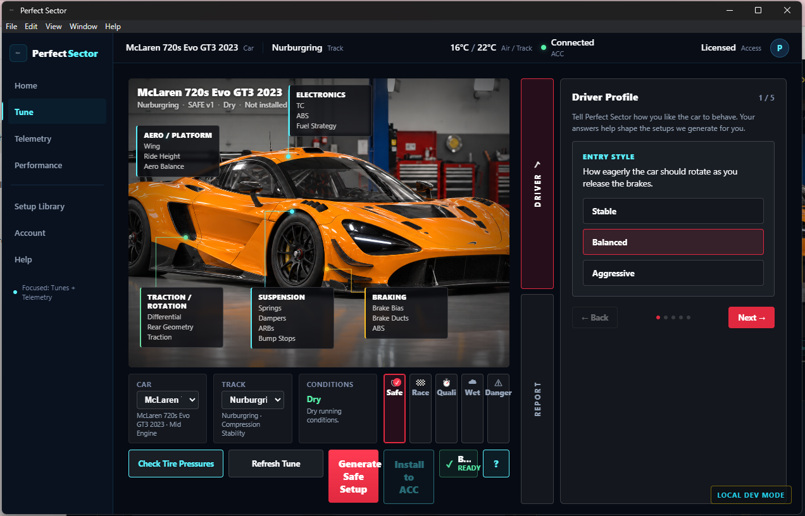Open the question mark help button
Image resolution: width=805 pixels, height=516 pixels.
click(496, 464)
